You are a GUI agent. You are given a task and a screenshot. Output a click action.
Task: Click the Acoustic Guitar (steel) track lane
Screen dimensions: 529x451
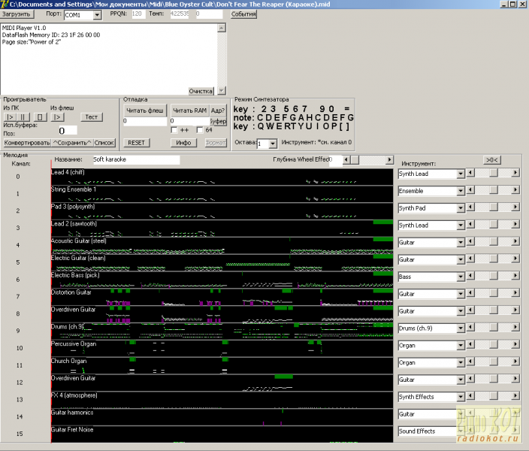pyautogui.click(x=222, y=245)
